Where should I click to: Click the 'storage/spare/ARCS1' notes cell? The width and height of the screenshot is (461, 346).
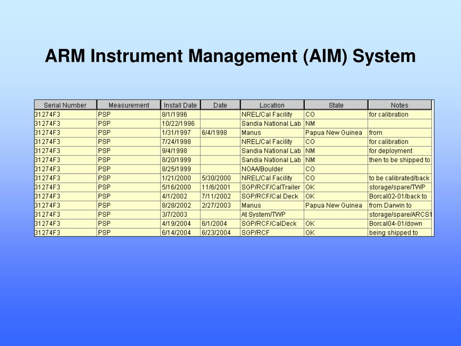(400, 214)
